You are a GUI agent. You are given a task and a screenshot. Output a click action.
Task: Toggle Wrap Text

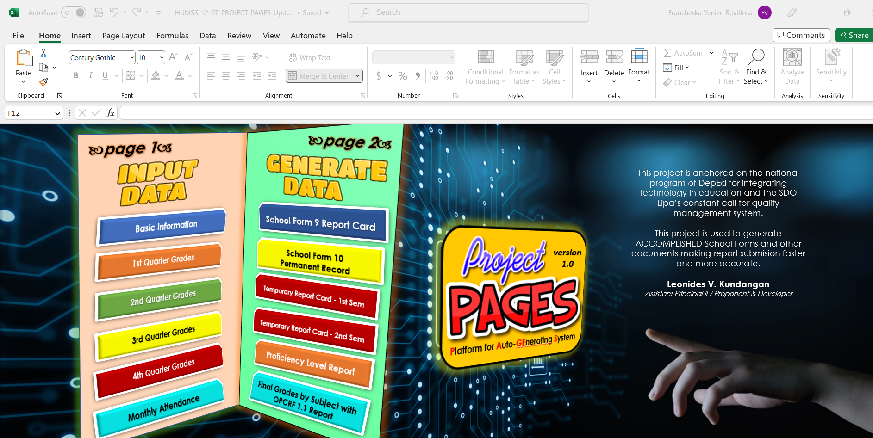(x=310, y=57)
